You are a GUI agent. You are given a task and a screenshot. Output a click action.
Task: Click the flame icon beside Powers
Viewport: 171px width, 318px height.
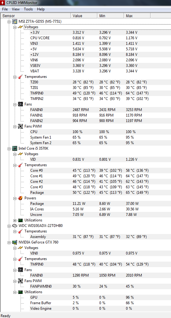(20, 198)
